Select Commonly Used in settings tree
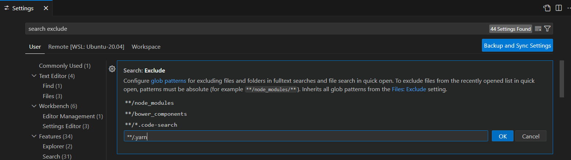This screenshot has width=571, height=160. (x=65, y=66)
